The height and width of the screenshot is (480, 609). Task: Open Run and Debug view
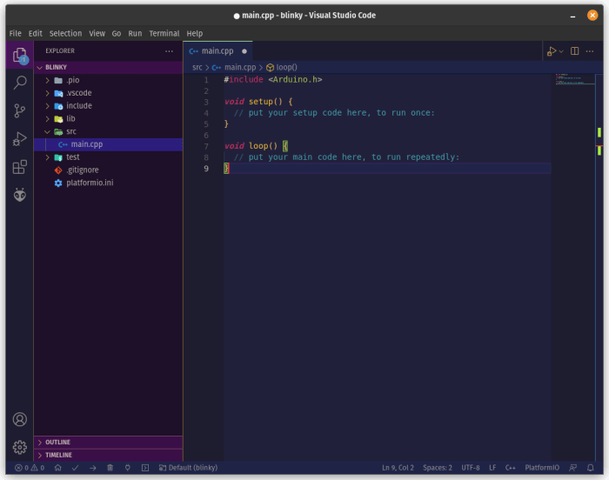19,138
